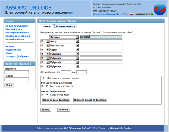
Task: Expand the document types tree node
Action: pyautogui.click(x=42, y=86)
